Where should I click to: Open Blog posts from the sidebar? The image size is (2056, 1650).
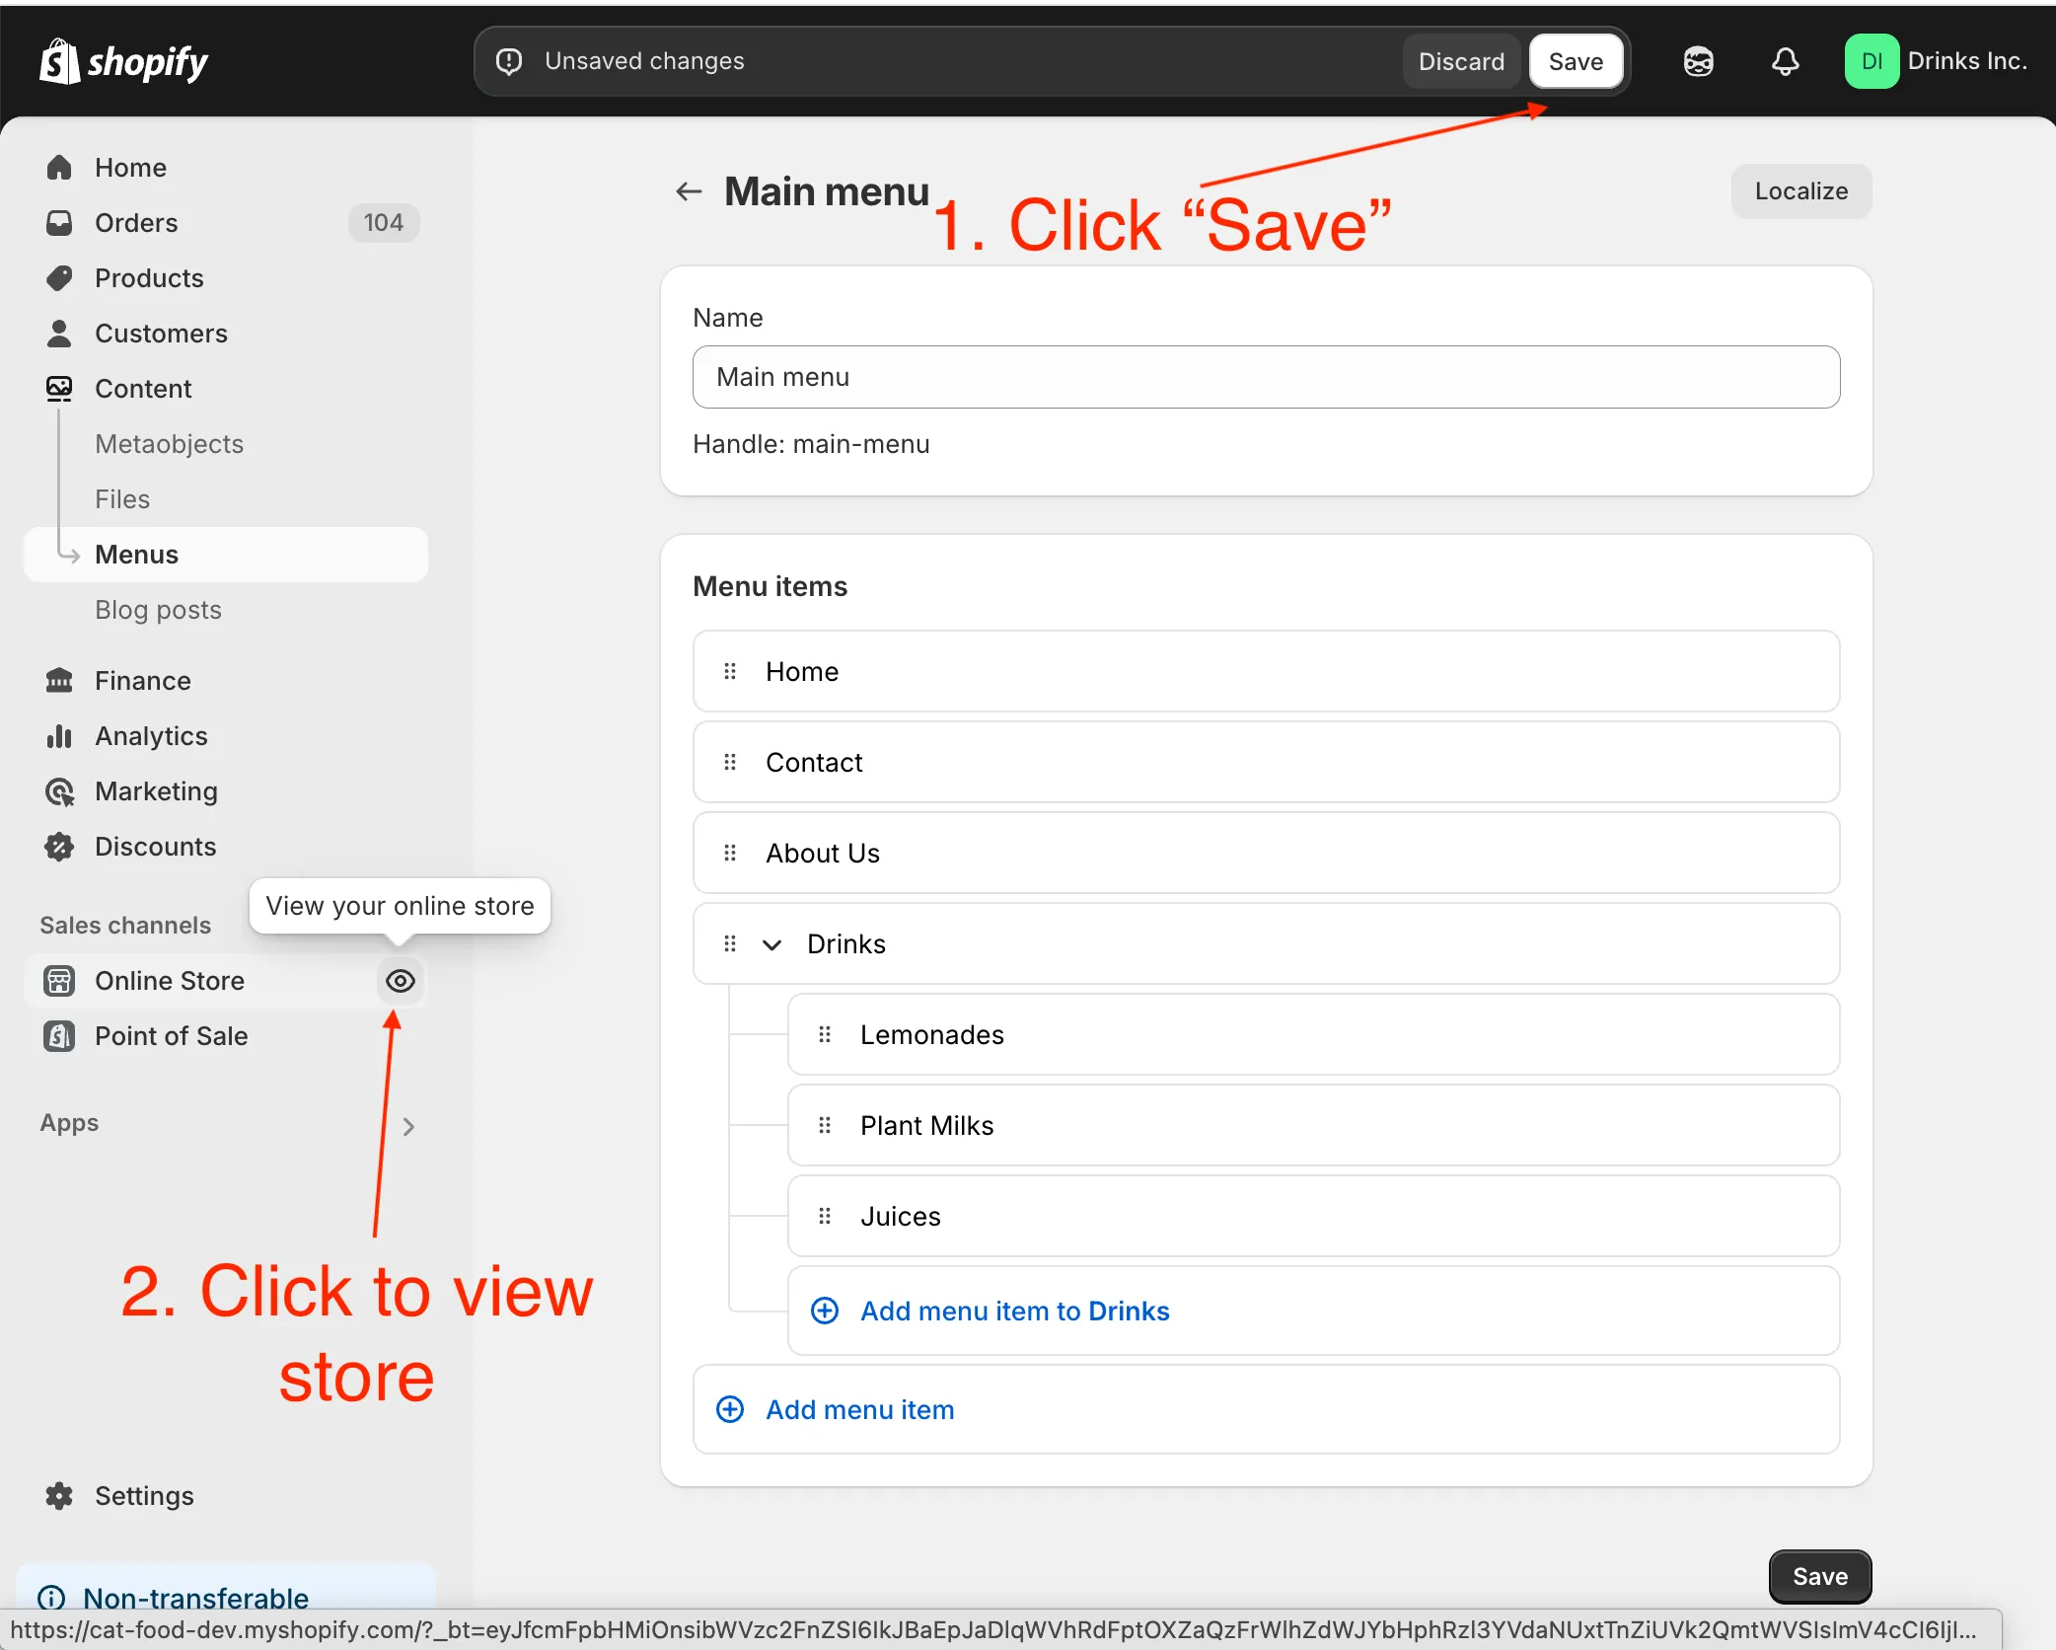coord(158,609)
